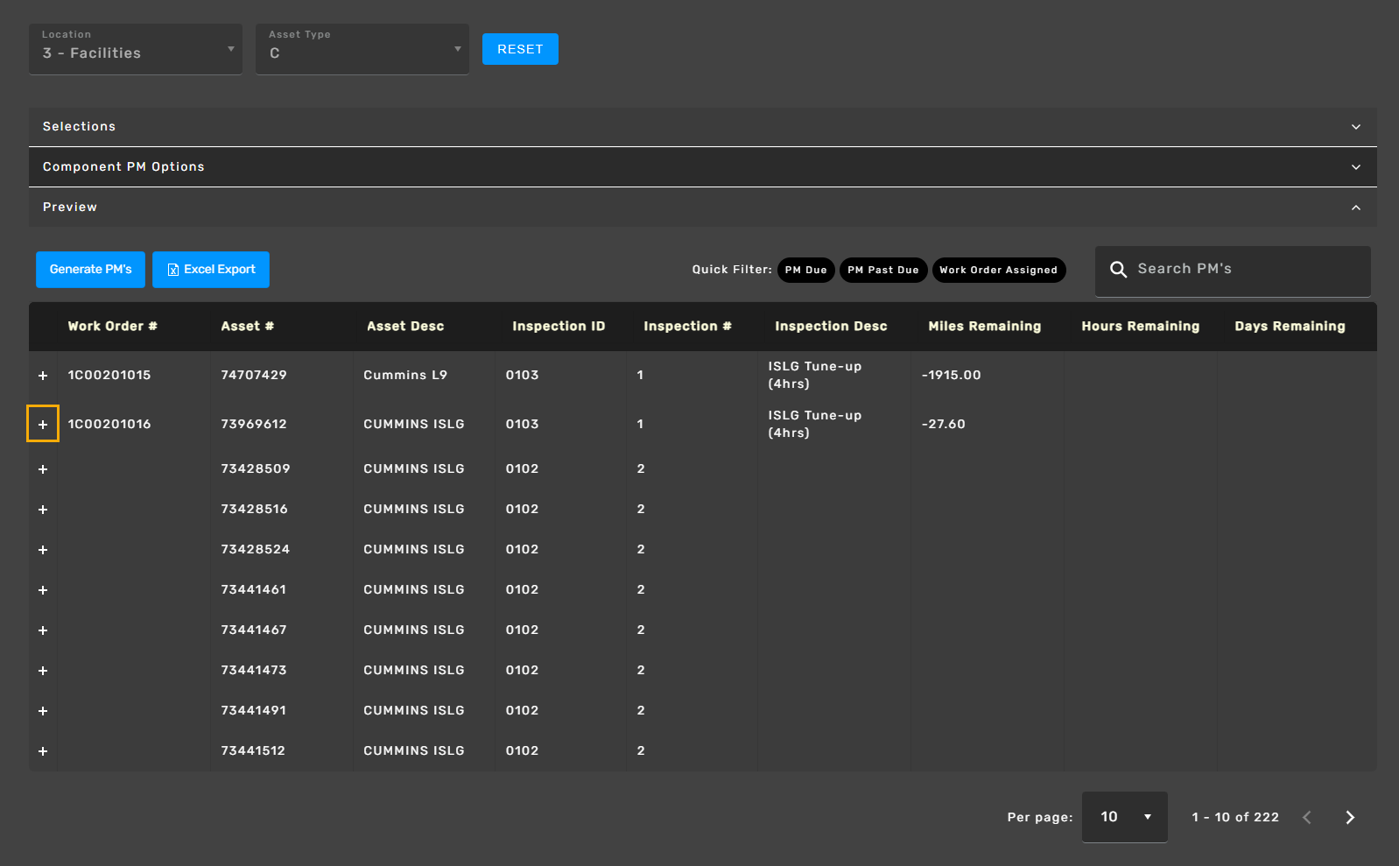Expand the Selections panel
1399x866 pixels.
coord(702,127)
